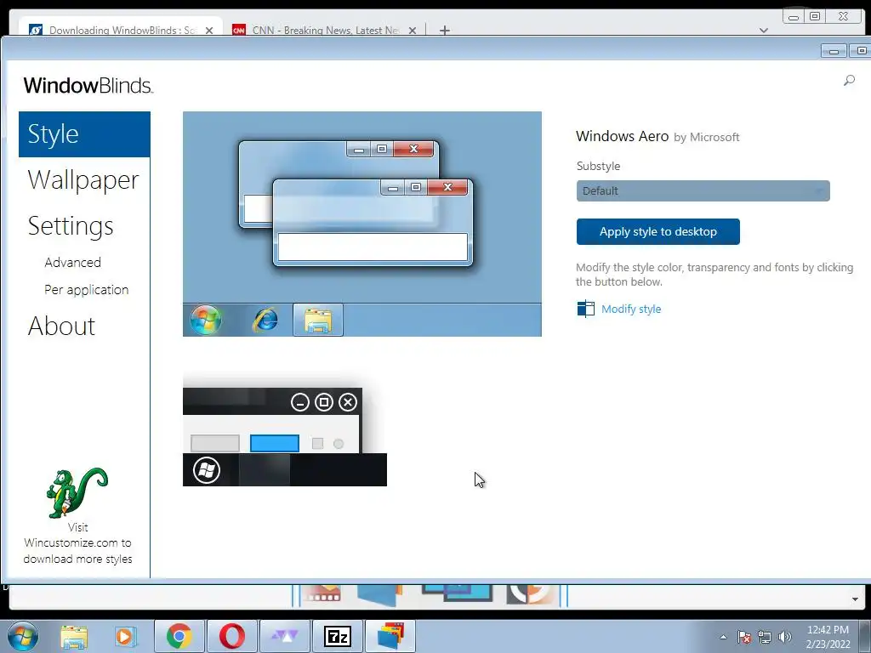Open the Action Center flag icon
Screen dimensions: 871x653
744,637
